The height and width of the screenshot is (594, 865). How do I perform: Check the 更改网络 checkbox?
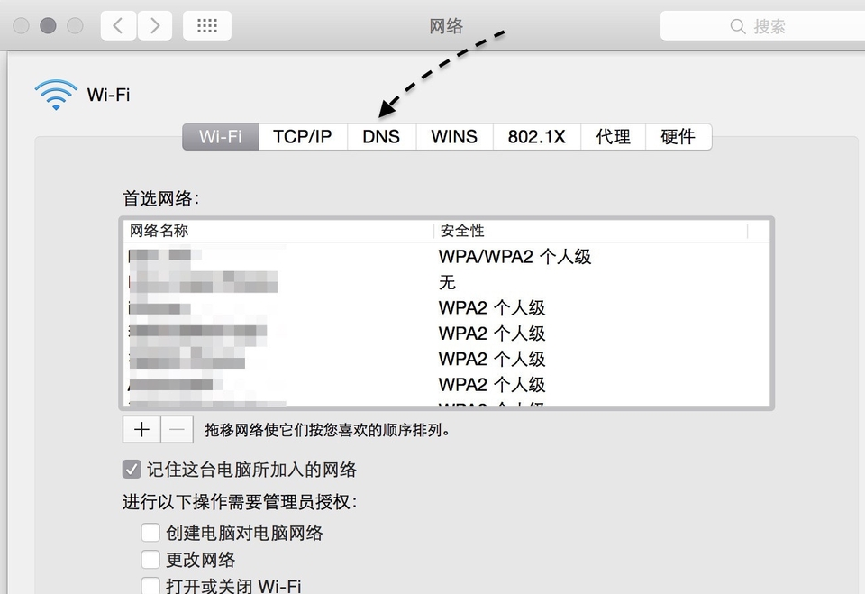[150, 559]
